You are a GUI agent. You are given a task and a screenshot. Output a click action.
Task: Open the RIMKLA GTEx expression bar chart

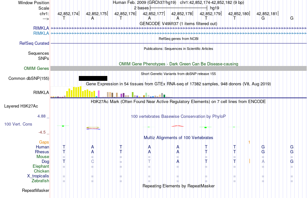pos(111,92)
